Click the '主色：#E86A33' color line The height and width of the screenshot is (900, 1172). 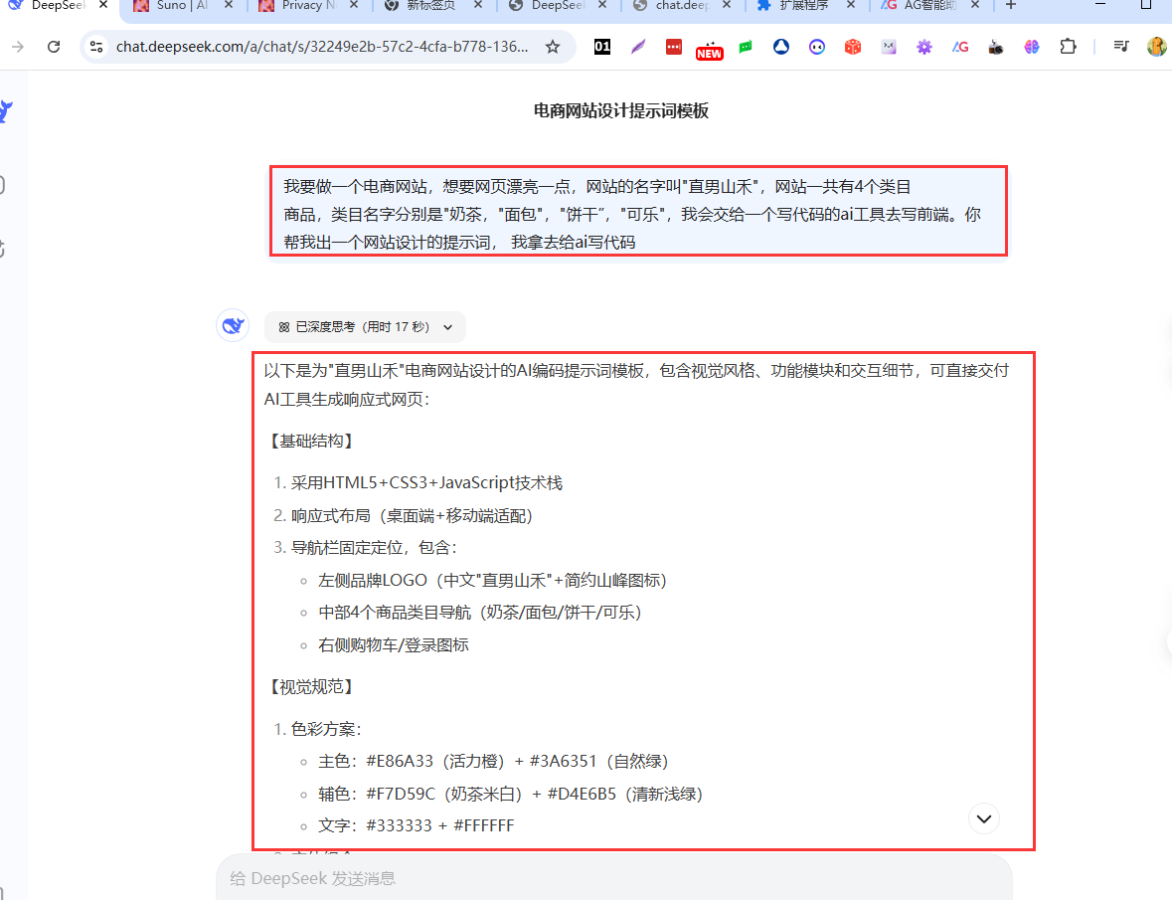pos(493,761)
